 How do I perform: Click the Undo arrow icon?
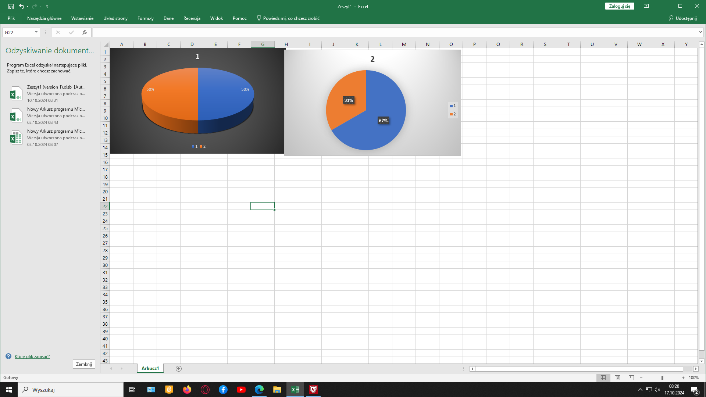click(x=22, y=6)
